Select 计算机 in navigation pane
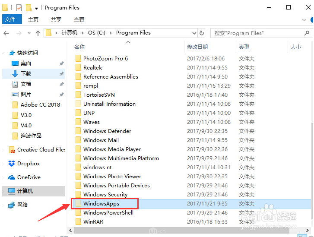The width and height of the screenshot is (314, 237). (25, 191)
